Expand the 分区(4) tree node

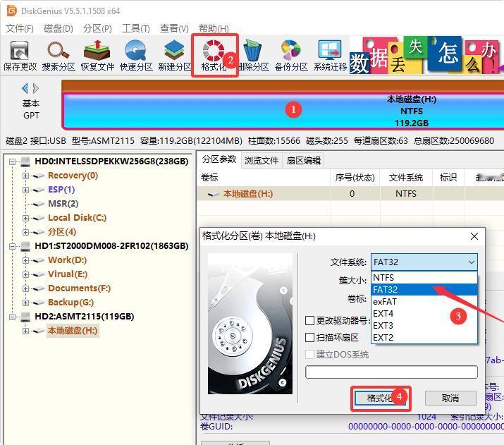25,232
